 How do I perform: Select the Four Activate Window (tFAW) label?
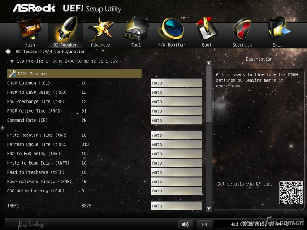39,182
